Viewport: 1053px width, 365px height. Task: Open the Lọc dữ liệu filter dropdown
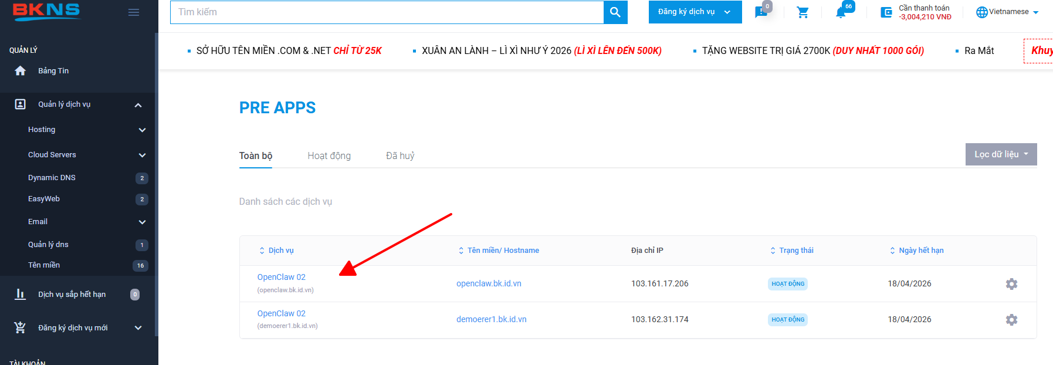click(x=1001, y=154)
